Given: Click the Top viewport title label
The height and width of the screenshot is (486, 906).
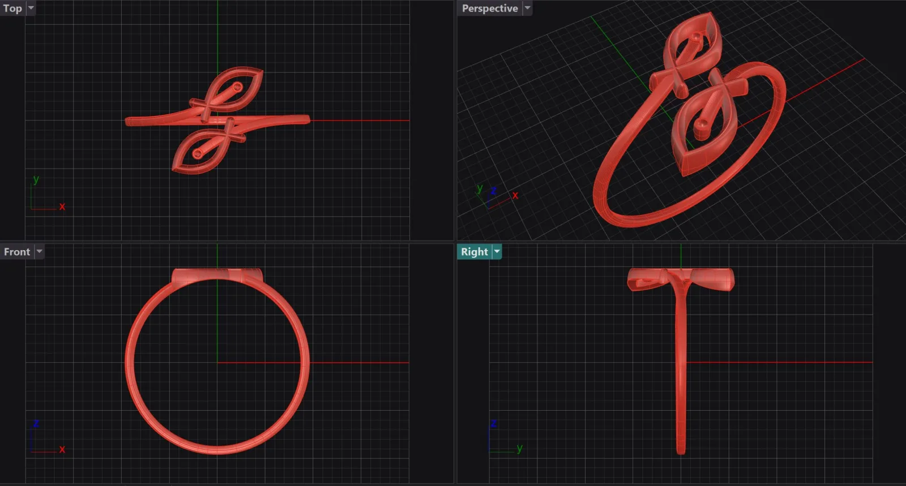Looking at the screenshot, I should pyautogui.click(x=12, y=8).
